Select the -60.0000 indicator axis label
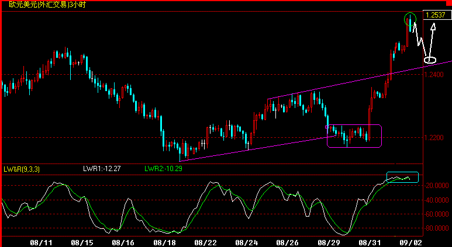Image resolution: width=452 pixels, height=247 pixels. tap(436, 214)
